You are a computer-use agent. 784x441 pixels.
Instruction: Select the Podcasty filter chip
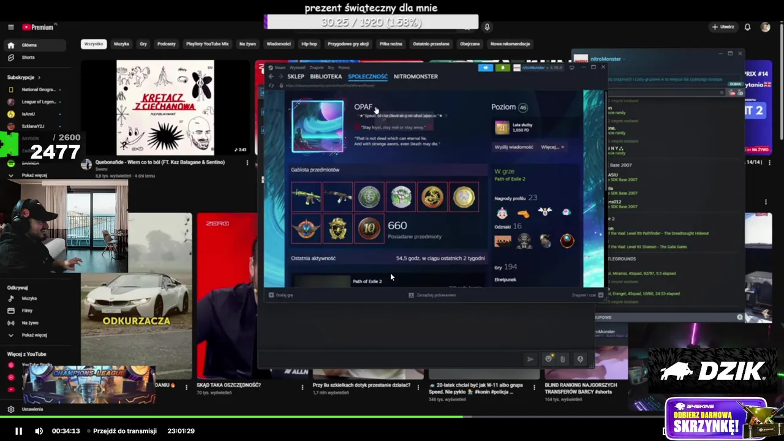tap(166, 44)
